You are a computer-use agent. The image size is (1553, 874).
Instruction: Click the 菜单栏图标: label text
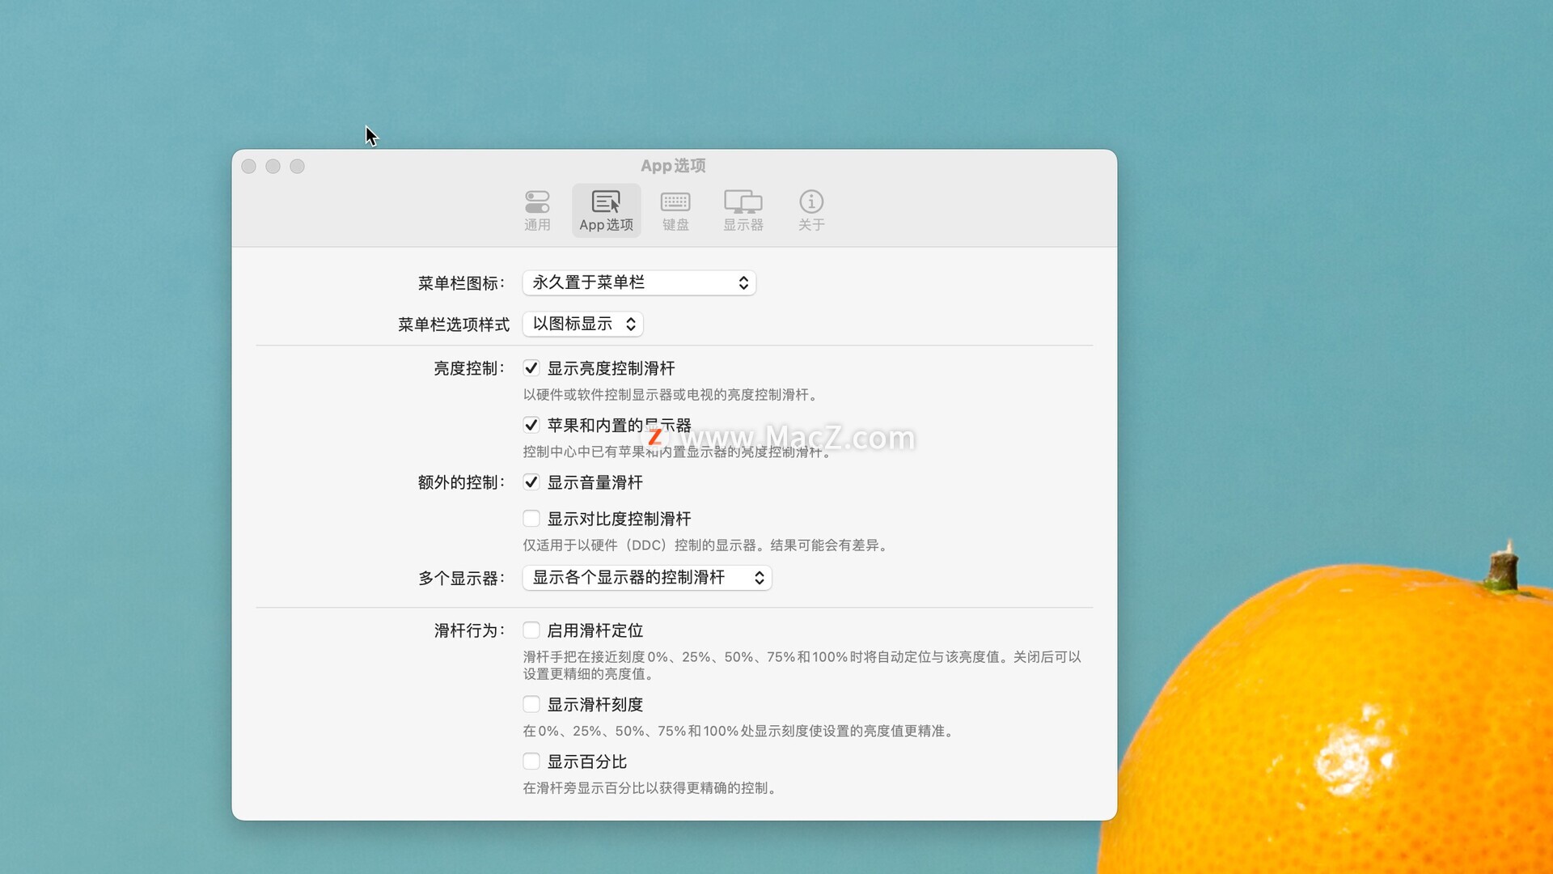pyautogui.click(x=462, y=283)
